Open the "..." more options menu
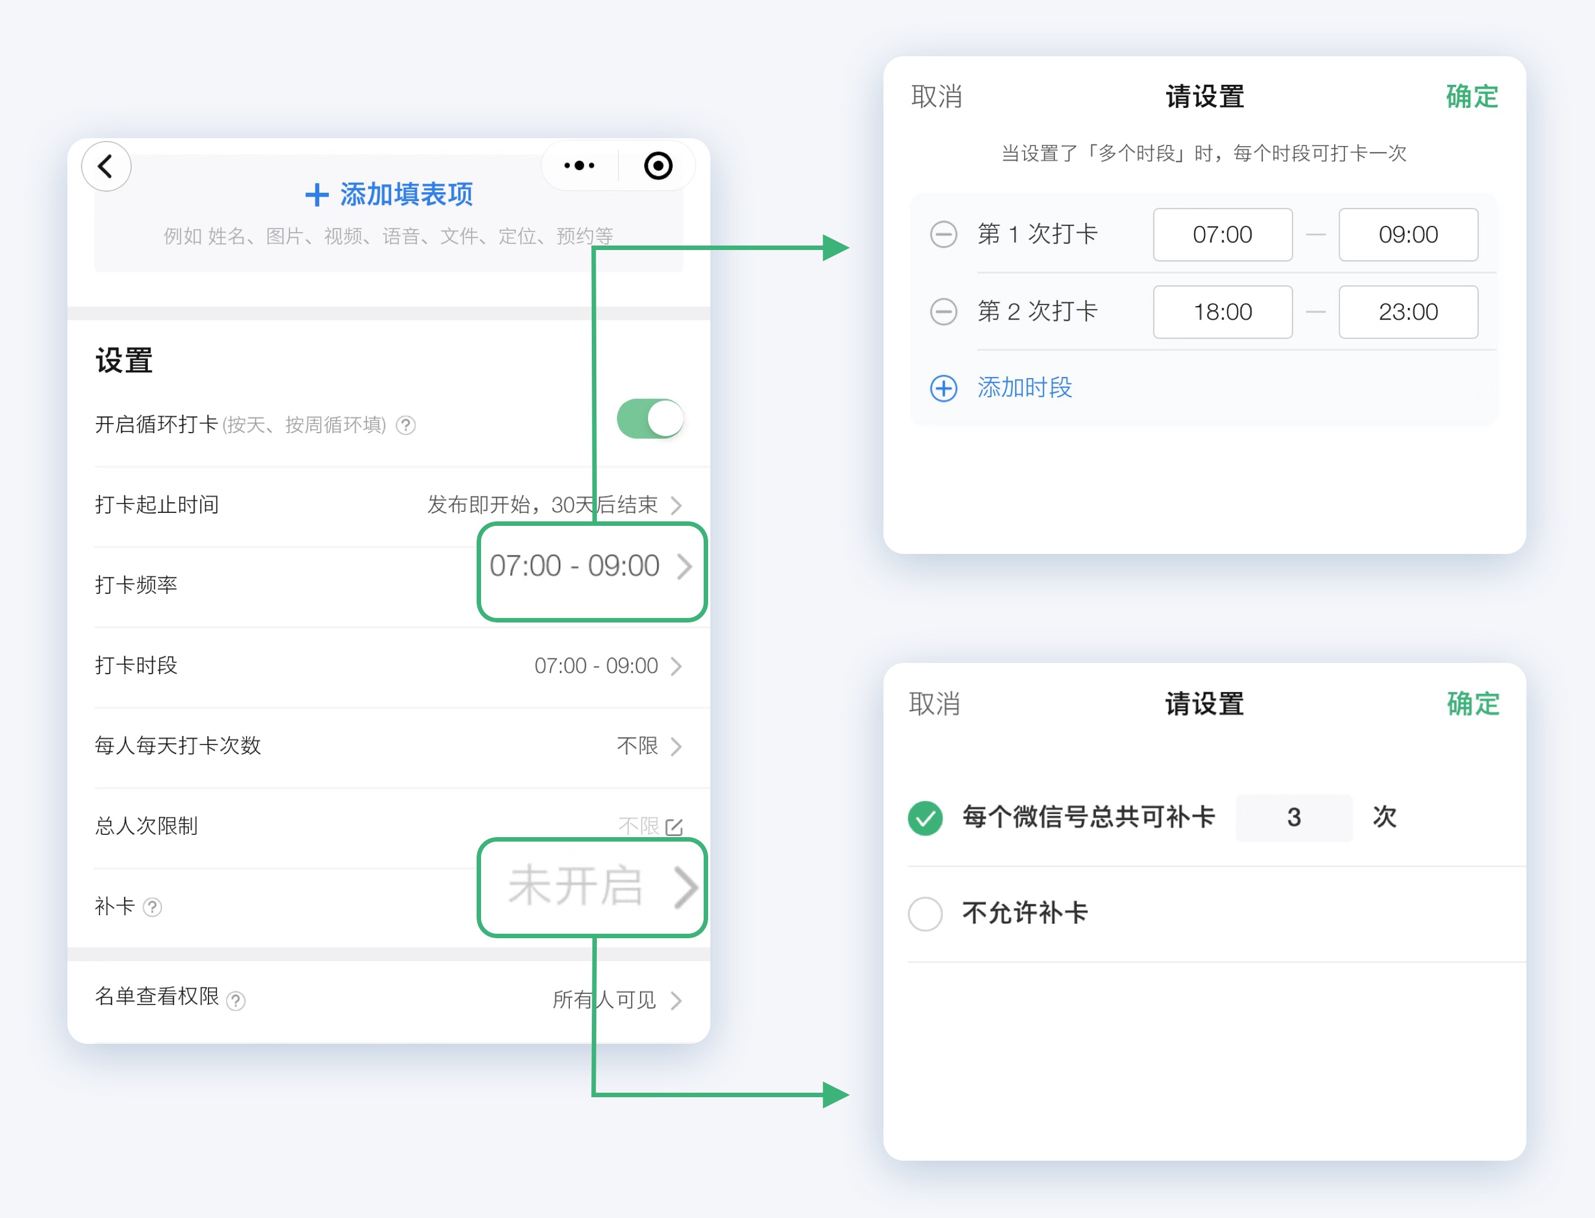Viewport: 1595px width, 1218px height. click(x=577, y=165)
